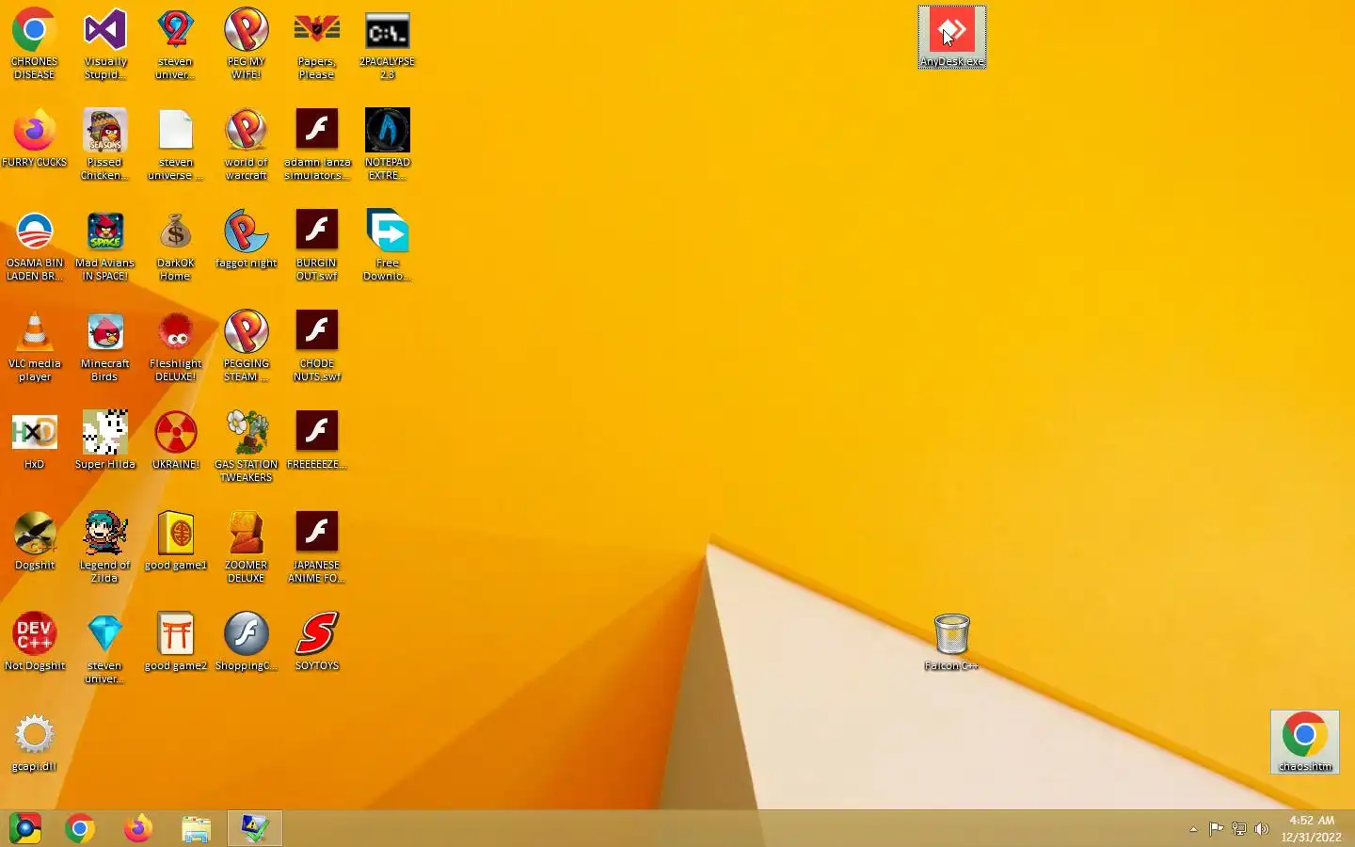
Task: Open the Action Center flag icon
Action: click(1217, 829)
